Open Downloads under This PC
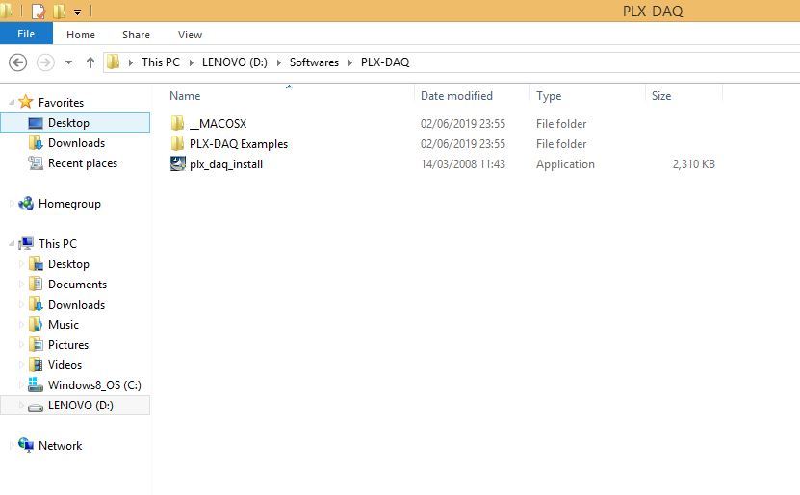800x495 pixels. point(76,305)
